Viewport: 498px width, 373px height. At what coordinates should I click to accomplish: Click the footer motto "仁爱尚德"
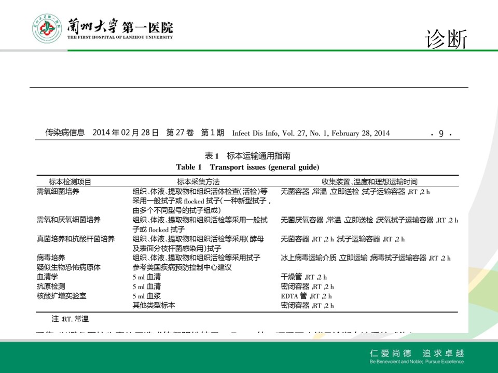(390, 353)
